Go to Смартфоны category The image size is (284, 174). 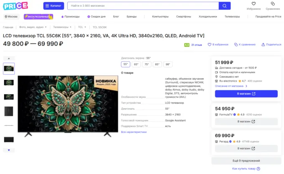(183, 17)
